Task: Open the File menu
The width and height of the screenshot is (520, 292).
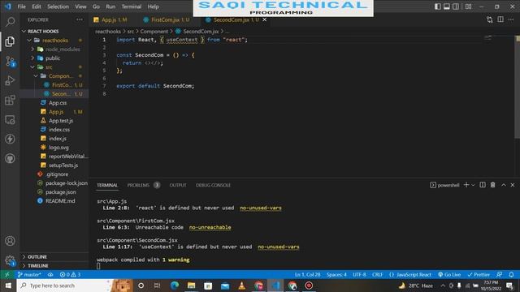Action: tap(22, 6)
